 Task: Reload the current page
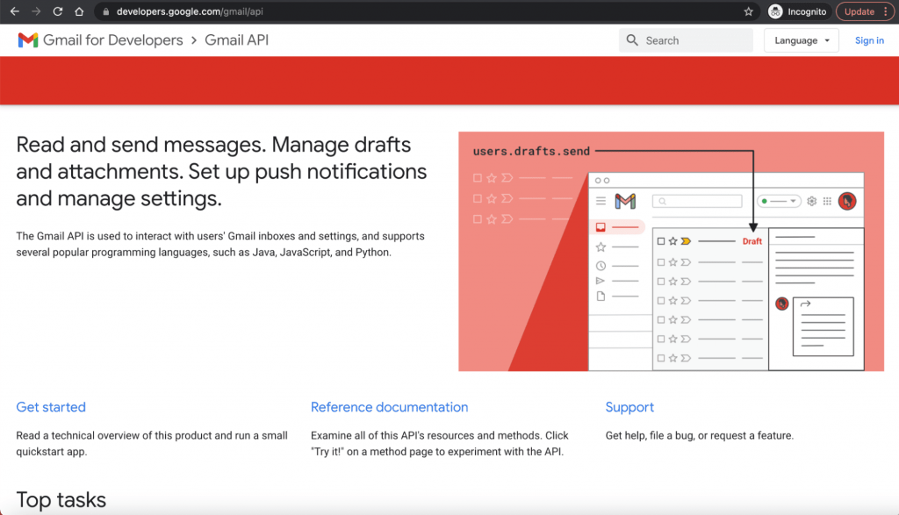tap(57, 11)
